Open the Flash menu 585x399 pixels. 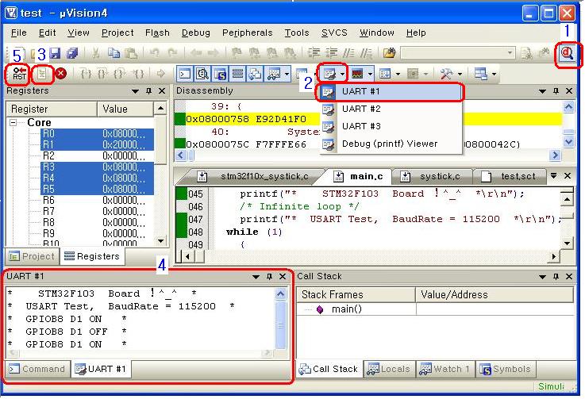click(157, 33)
